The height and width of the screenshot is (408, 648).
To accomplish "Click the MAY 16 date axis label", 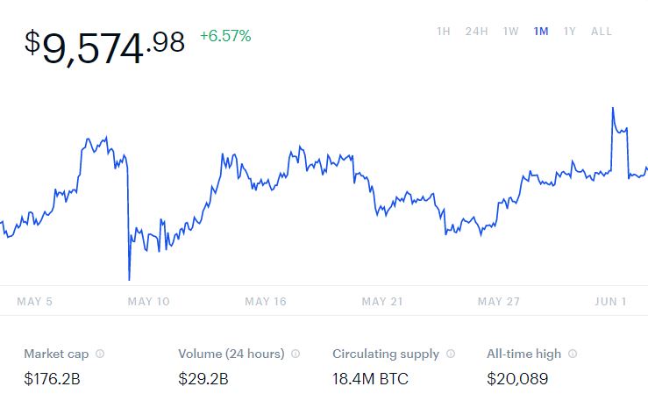I will (x=266, y=302).
